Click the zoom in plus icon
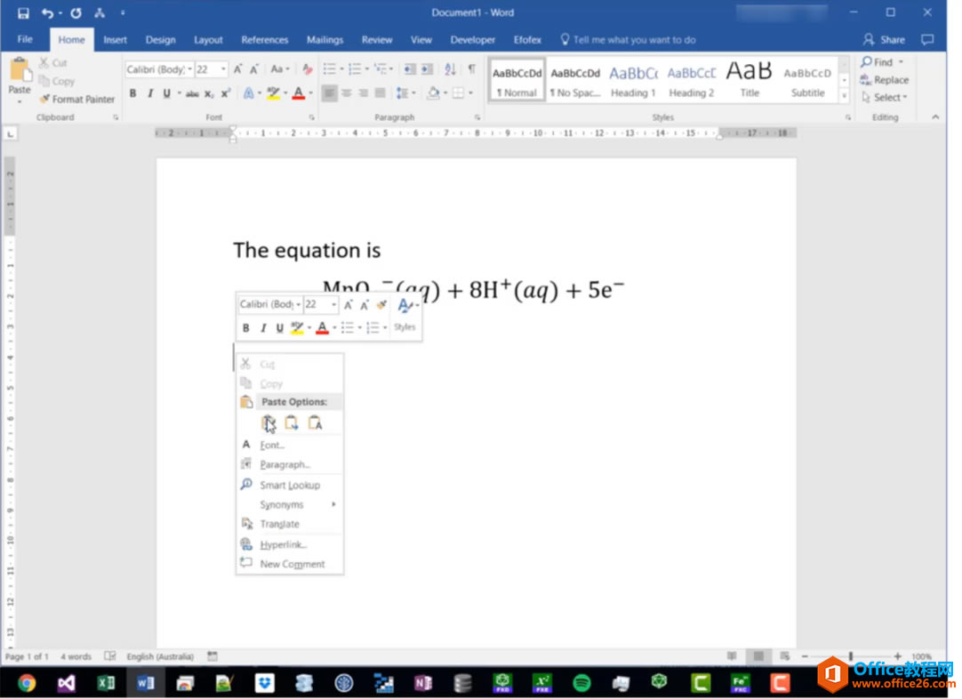The width and height of the screenshot is (962, 699). point(898,656)
